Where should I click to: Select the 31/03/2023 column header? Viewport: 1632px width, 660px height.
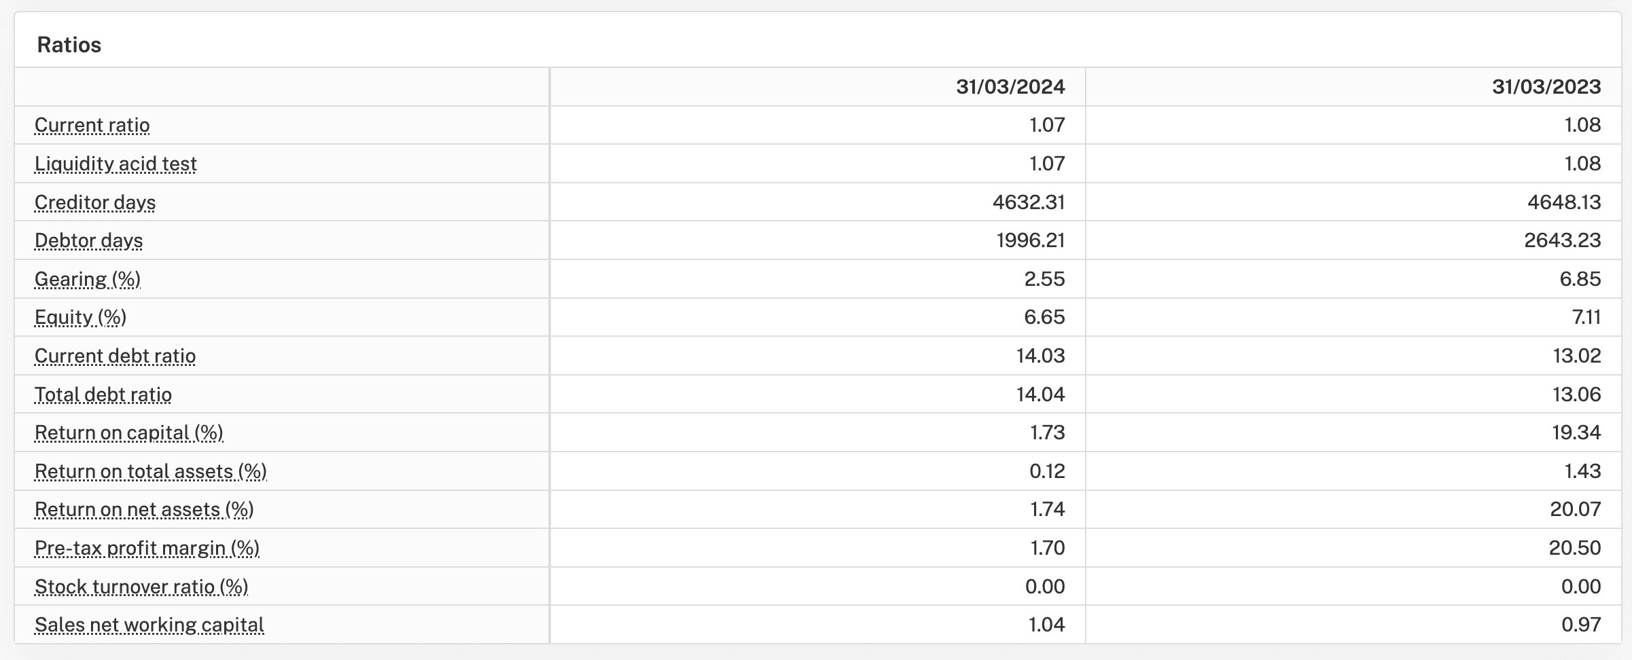click(1546, 87)
